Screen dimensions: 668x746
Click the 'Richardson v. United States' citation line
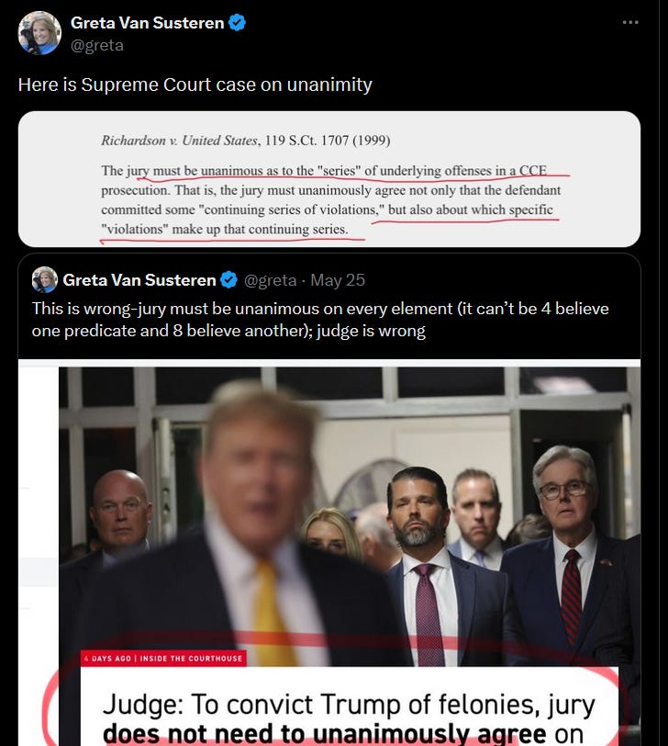(x=246, y=141)
